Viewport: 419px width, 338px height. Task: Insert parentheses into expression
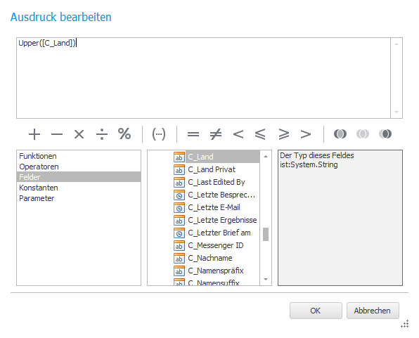159,134
